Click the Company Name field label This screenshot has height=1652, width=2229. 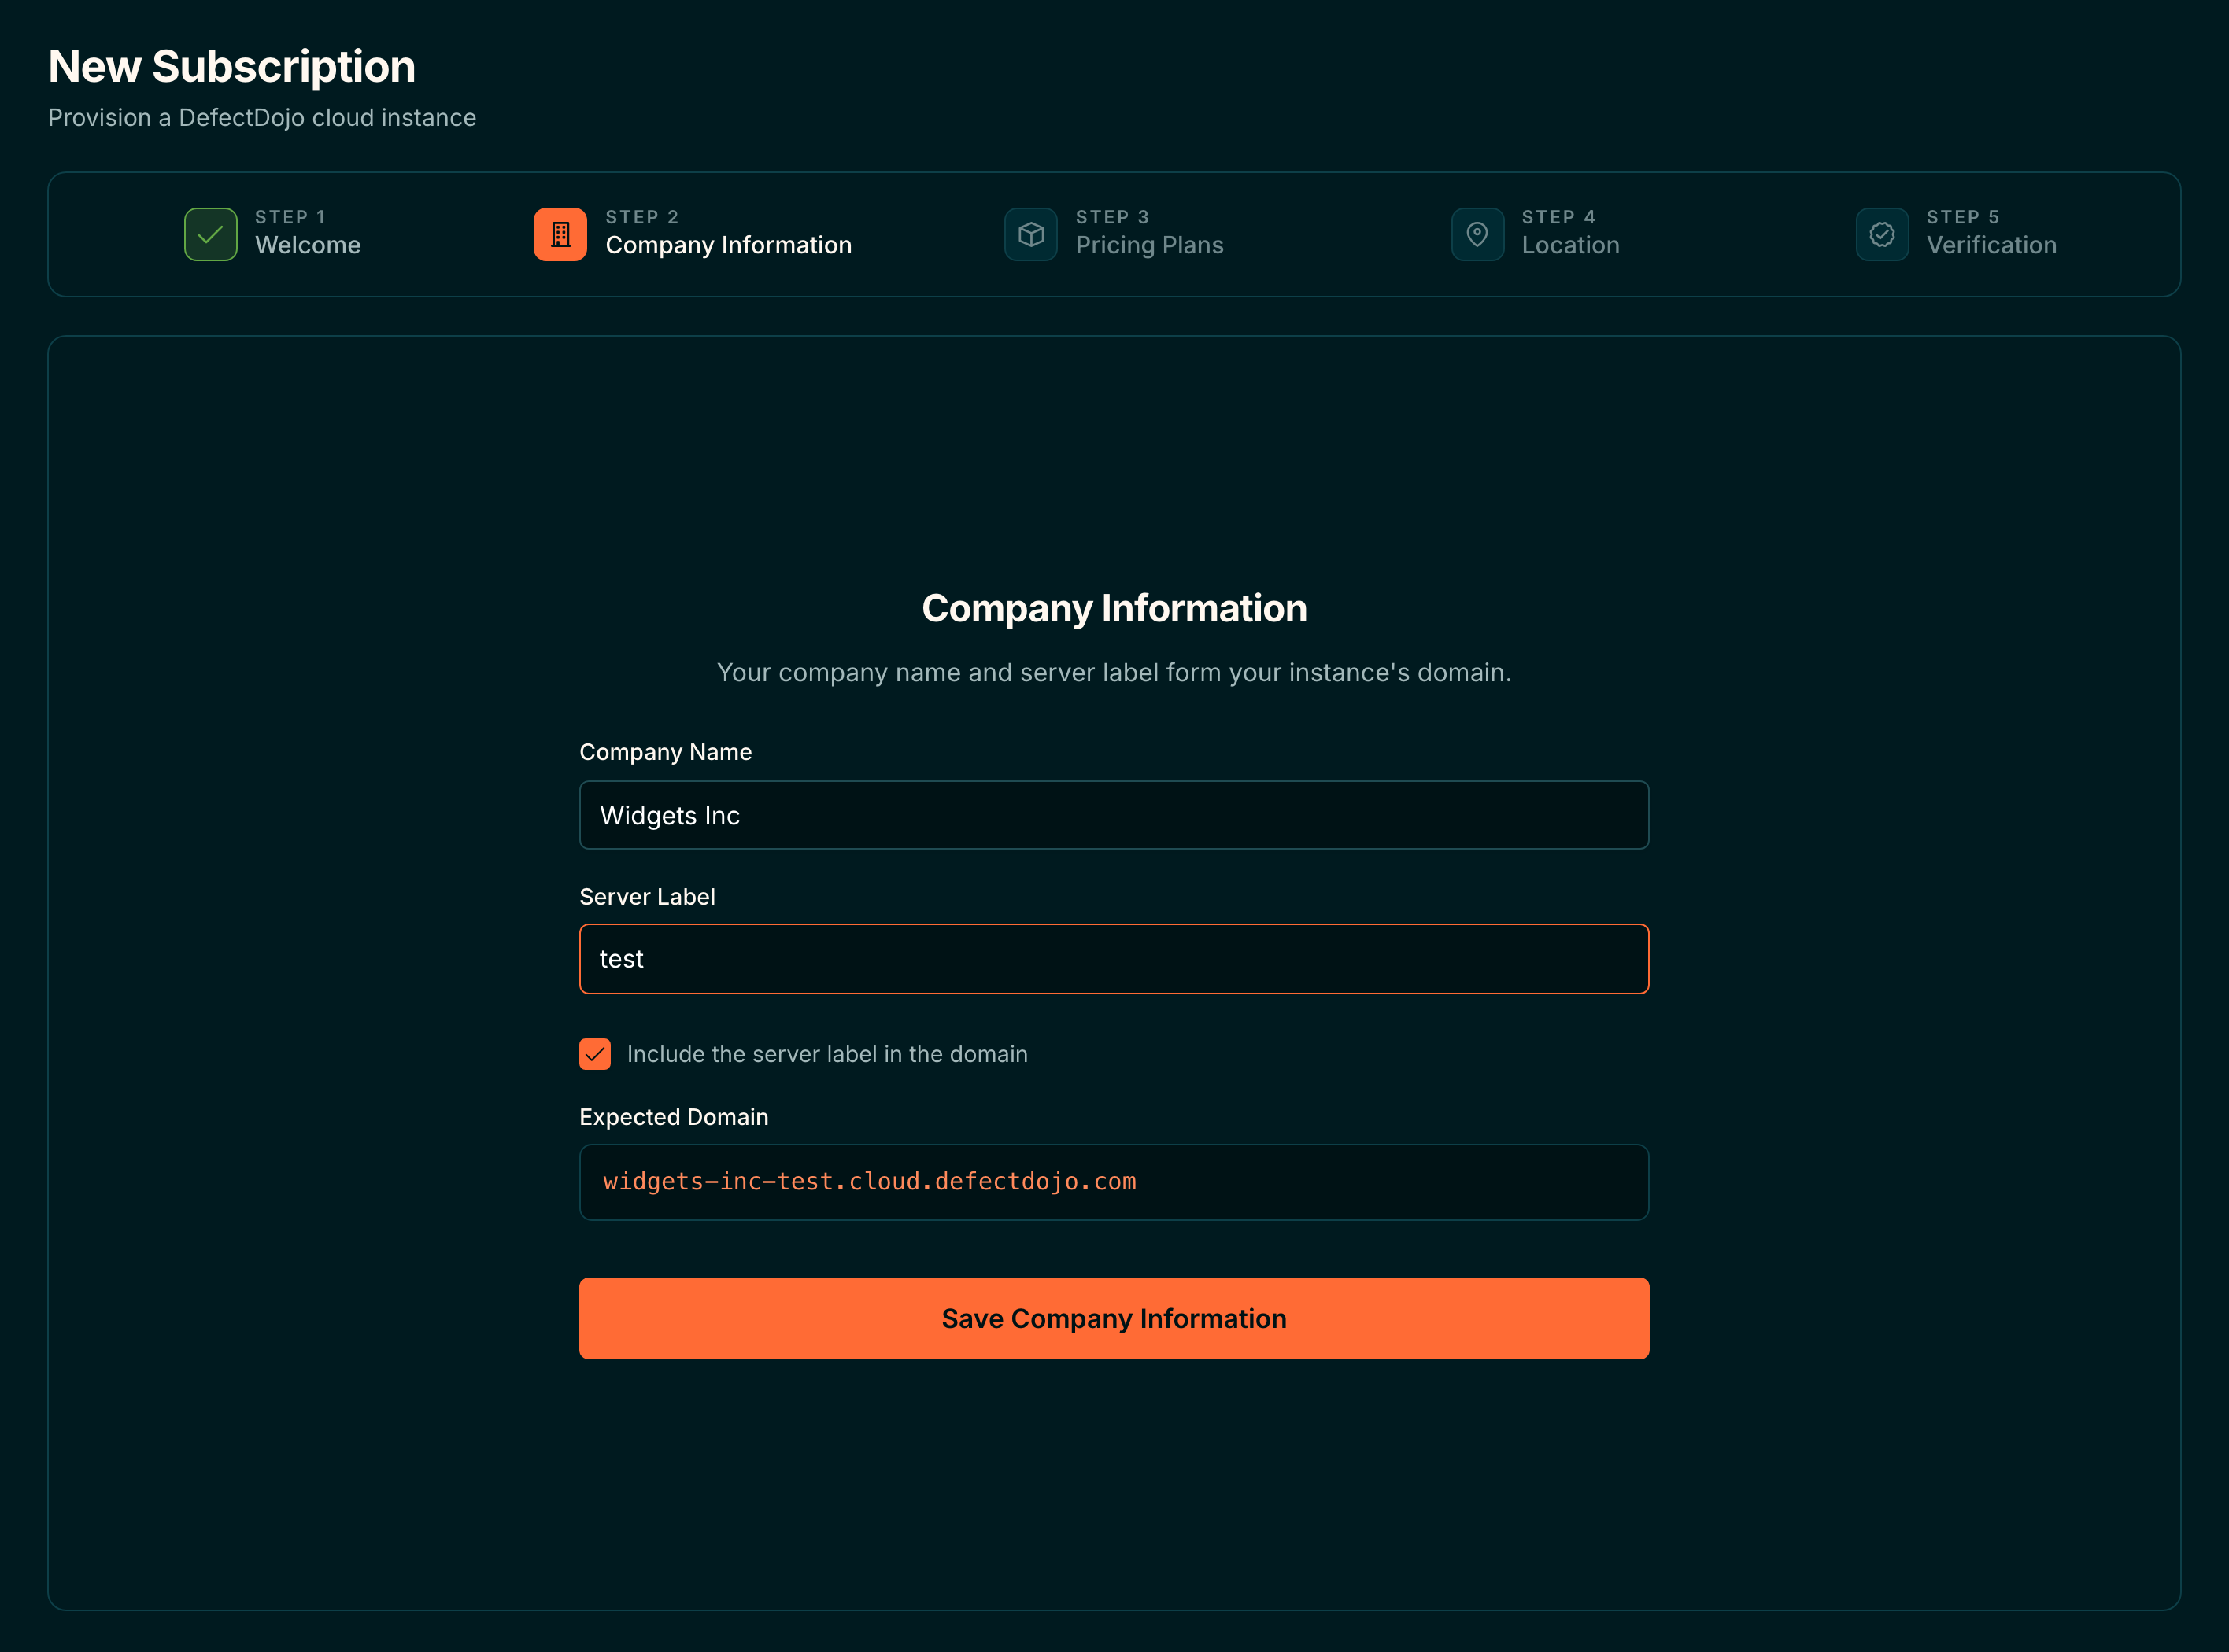pyautogui.click(x=665, y=752)
